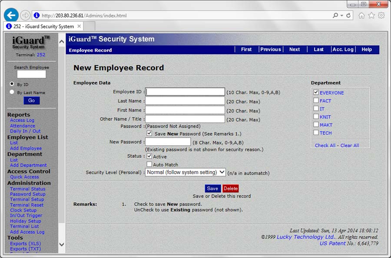Check the FACT department checkbox
Screen dimensions: 391x258
coord(316,100)
